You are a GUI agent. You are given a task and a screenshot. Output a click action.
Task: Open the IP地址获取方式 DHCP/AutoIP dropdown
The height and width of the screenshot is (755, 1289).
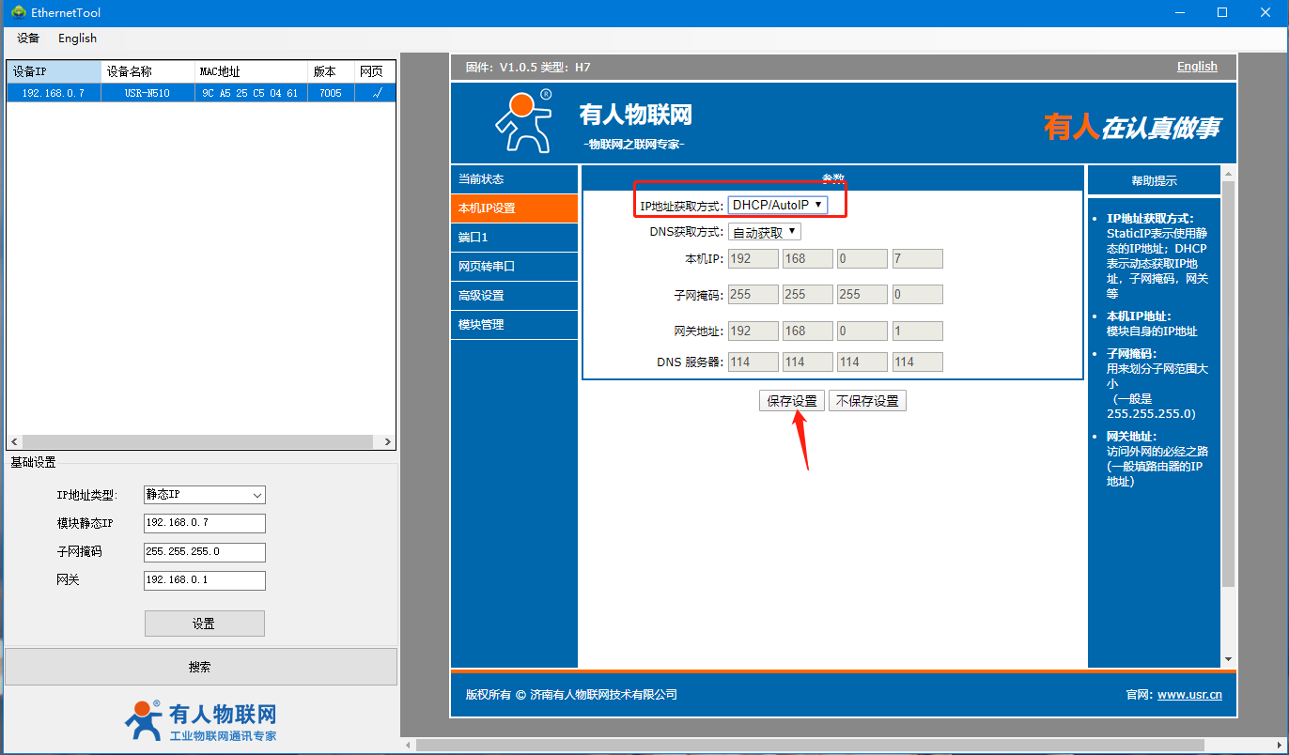click(777, 205)
